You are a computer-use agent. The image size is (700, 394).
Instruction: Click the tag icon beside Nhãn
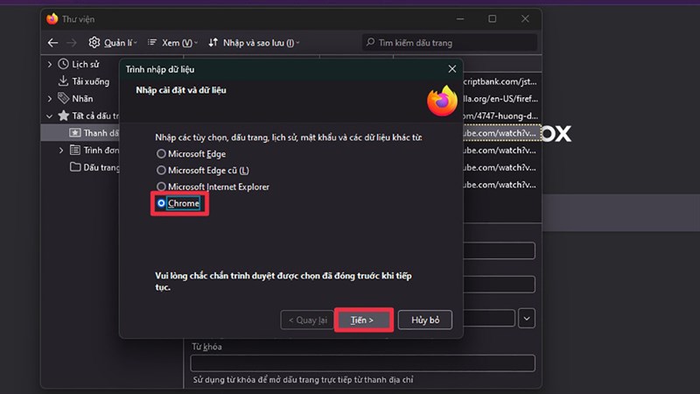(x=63, y=98)
